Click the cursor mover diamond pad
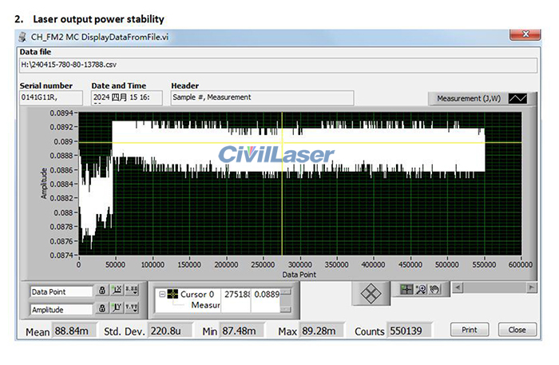This screenshot has width=559, height=365. pos(371,294)
